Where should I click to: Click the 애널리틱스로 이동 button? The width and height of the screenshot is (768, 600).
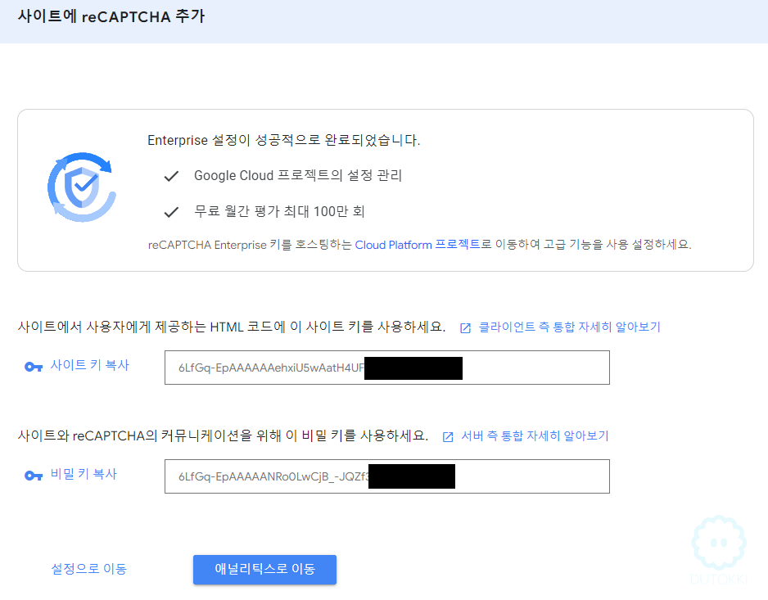pyautogui.click(x=264, y=569)
